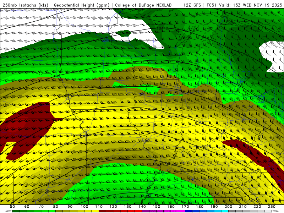Click the 'College of DuPage NEXLAB' credit text
The image size is (284, 213).
(143, 5)
